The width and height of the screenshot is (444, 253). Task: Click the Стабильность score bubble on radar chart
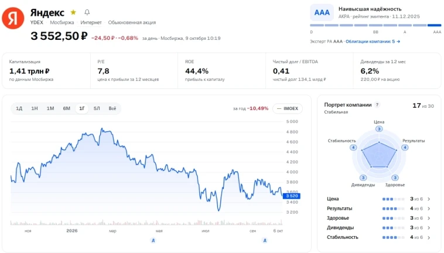353,148
